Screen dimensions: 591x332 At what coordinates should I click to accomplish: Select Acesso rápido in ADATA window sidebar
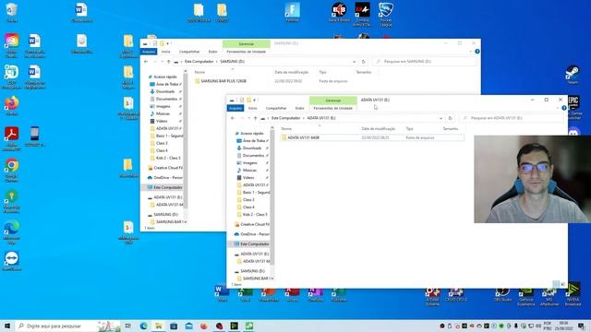coord(252,133)
